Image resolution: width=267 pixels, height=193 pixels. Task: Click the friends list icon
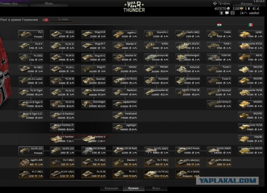[x=222, y=13]
